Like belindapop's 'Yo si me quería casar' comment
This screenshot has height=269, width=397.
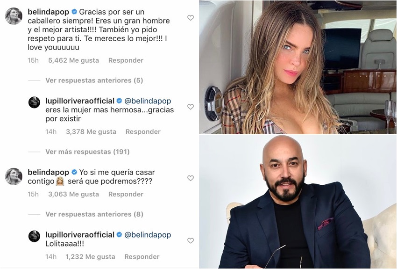191,178
